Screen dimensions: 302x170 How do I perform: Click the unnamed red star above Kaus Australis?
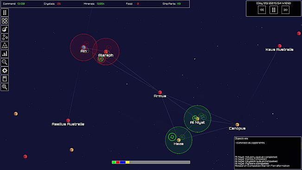click(x=299, y=33)
